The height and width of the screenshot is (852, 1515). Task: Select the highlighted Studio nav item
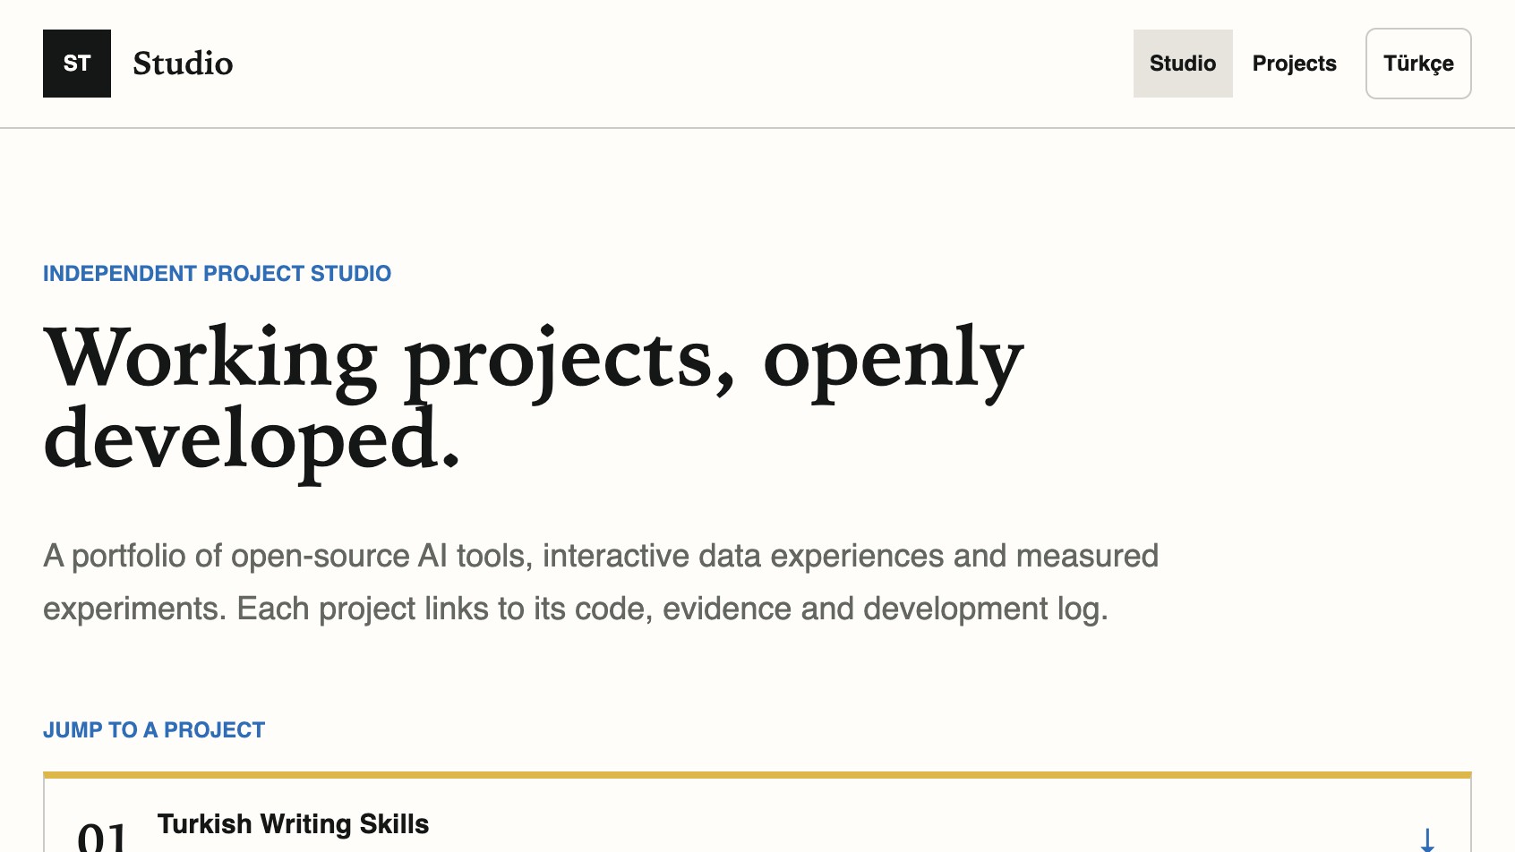1183,64
